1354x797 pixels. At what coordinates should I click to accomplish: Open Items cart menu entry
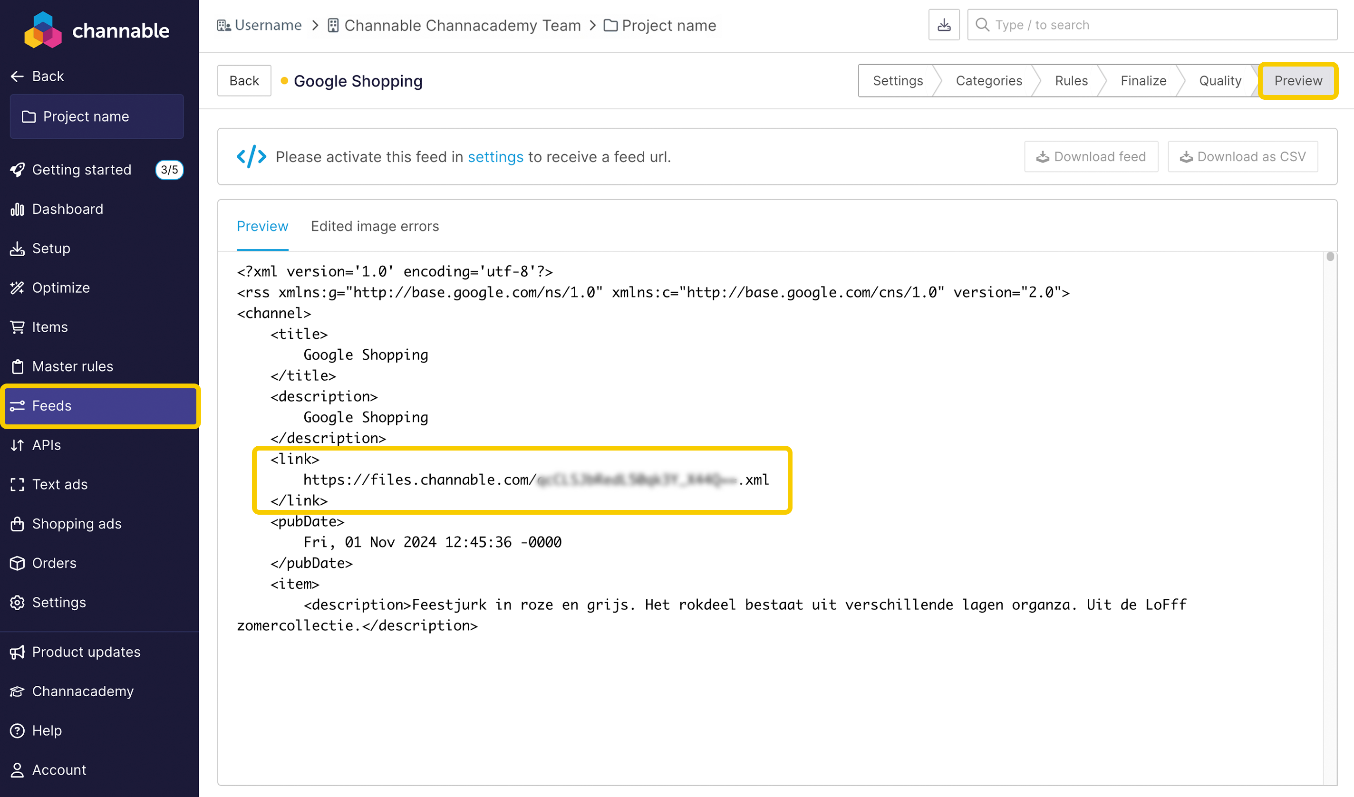[x=39, y=326]
